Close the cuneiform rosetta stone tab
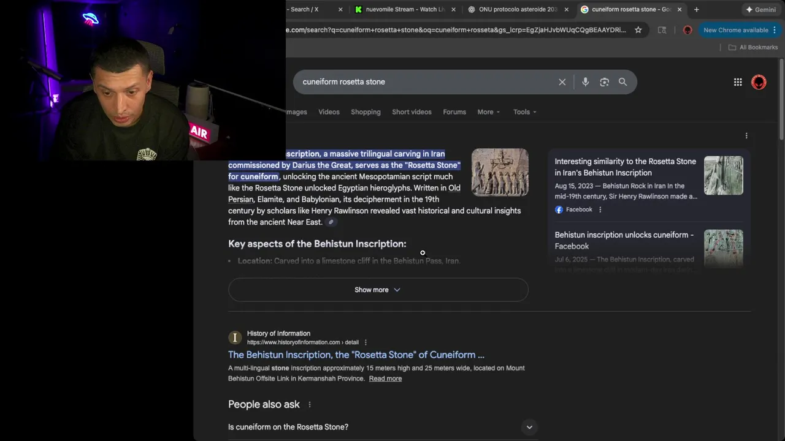The image size is (785, 441). click(679, 9)
